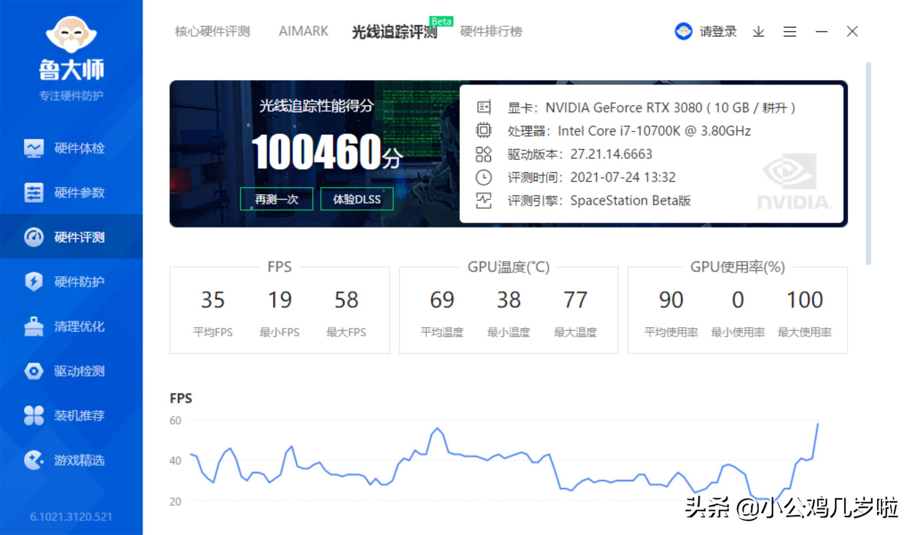Open 硬件防护 via its lightning icon
The height and width of the screenshot is (535, 914).
34,282
